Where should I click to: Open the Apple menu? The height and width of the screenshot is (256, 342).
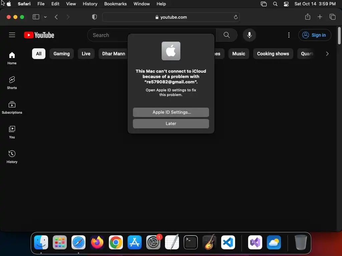coord(9,4)
